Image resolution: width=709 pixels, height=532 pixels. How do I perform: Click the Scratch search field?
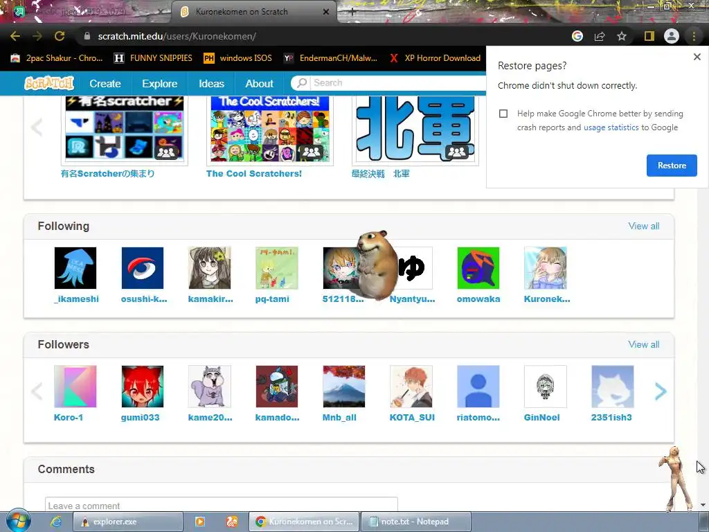pyautogui.click(x=398, y=83)
